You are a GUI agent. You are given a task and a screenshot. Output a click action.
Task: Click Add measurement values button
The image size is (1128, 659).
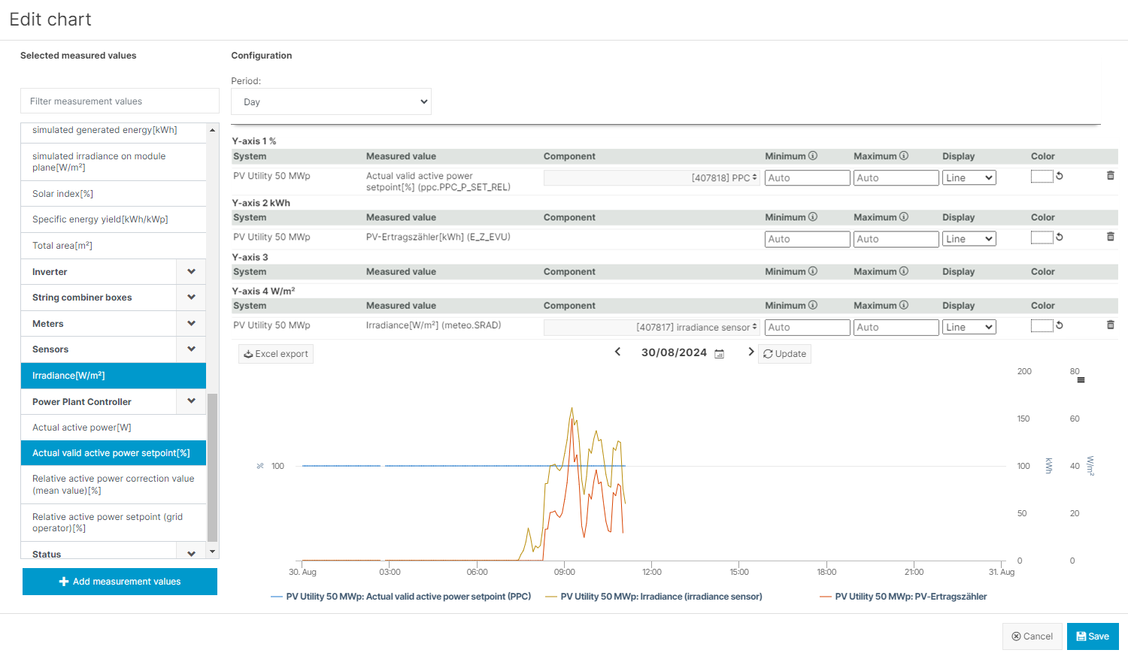pos(120,582)
